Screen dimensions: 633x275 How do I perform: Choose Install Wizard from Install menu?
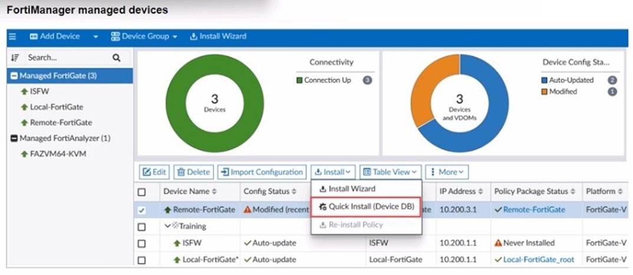[366, 188]
